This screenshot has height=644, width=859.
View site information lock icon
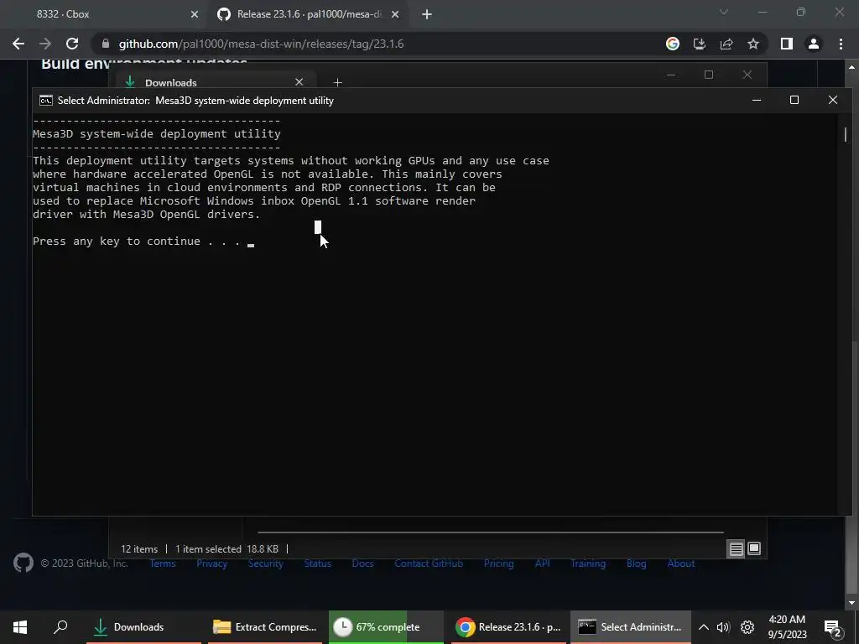pyautogui.click(x=106, y=44)
